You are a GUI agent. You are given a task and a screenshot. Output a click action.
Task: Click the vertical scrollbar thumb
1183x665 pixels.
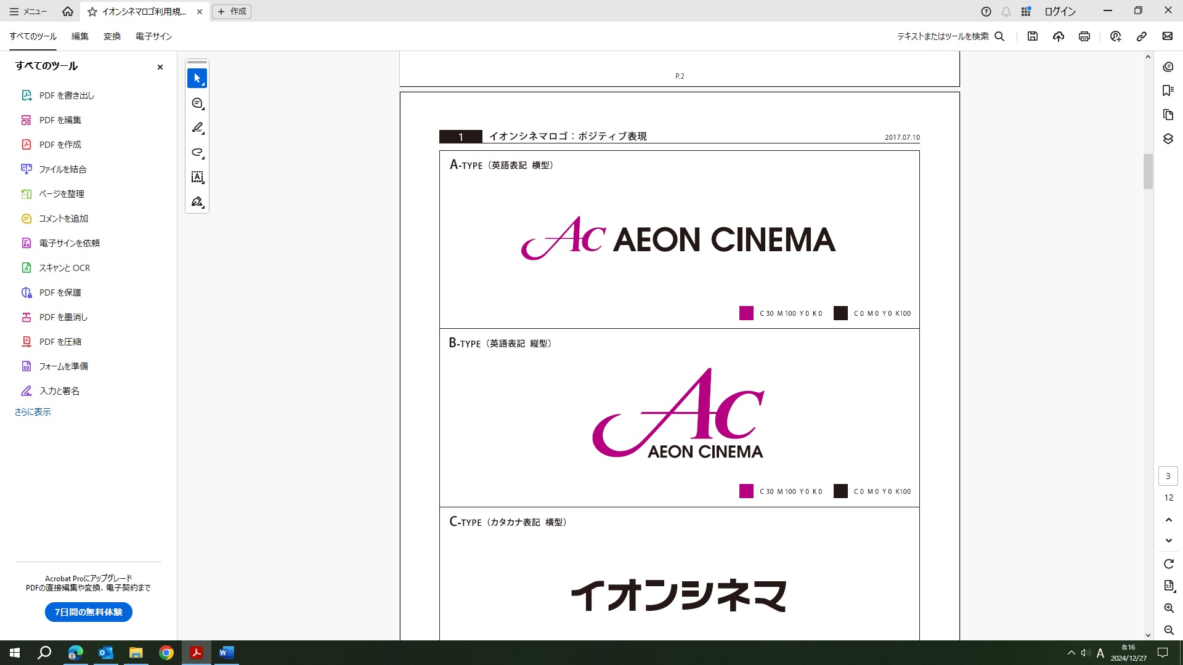[1148, 171]
